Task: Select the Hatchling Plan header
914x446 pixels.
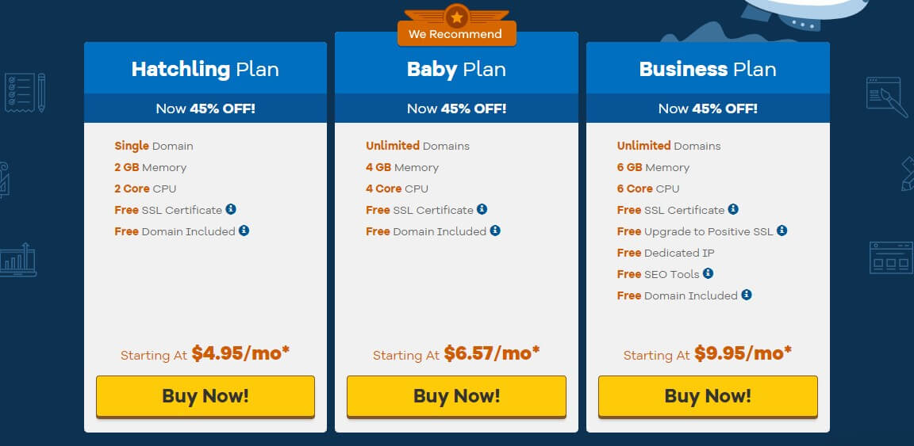Action: point(205,69)
